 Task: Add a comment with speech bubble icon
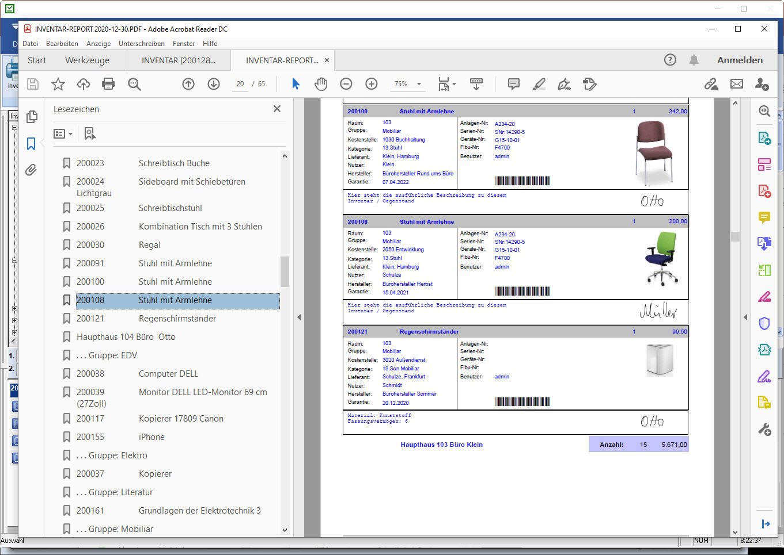point(513,84)
